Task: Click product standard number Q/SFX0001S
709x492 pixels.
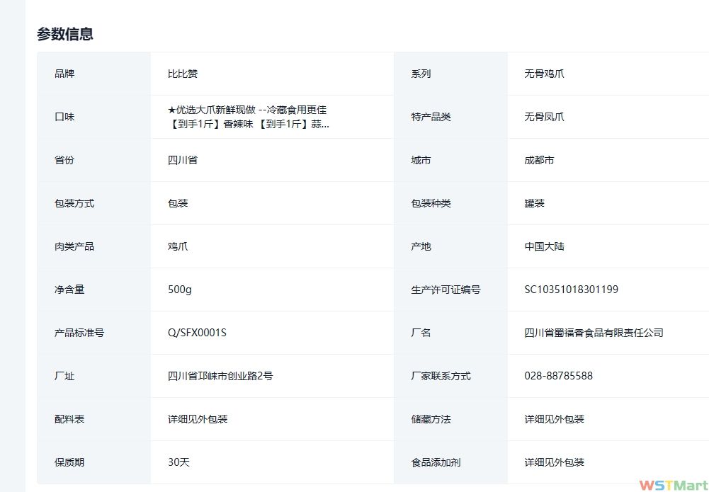Action: point(197,333)
